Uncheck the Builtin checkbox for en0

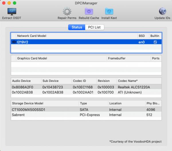click(155, 42)
